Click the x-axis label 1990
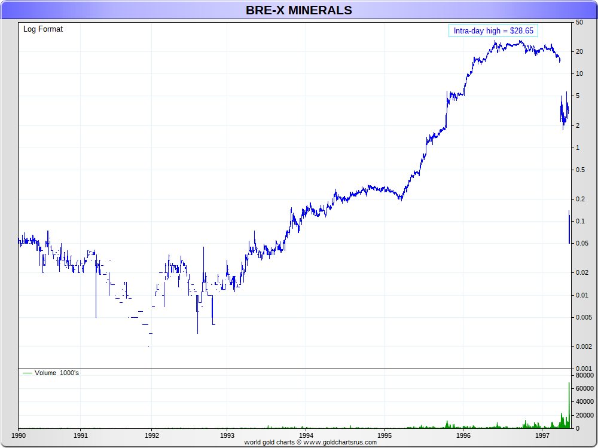The width and height of the screenshot is (598, 448). point(19,435)
